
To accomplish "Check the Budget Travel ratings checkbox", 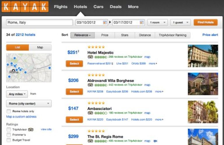I will (8, 140).
